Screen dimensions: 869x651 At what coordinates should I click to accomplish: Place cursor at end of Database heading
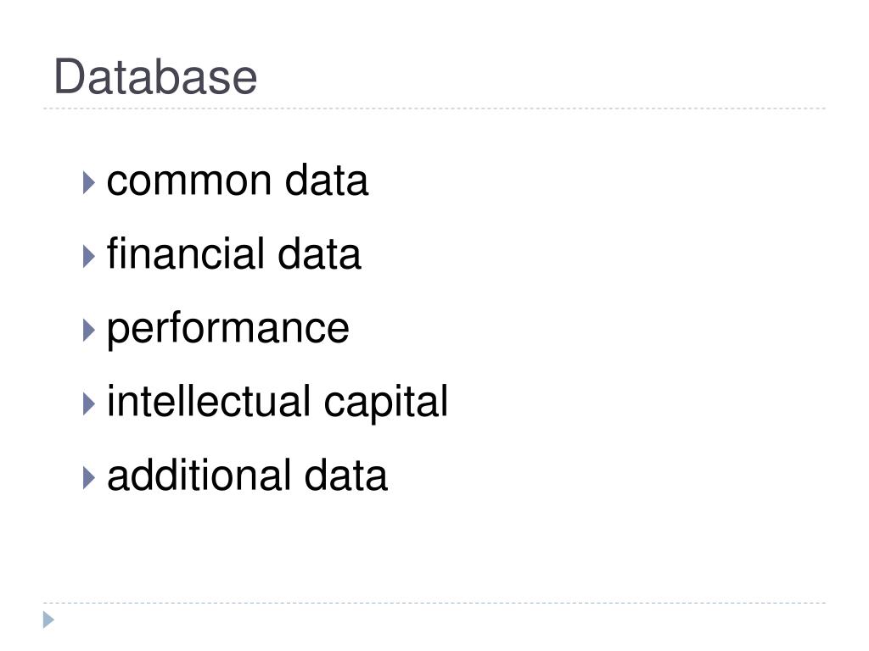point(258,76)
